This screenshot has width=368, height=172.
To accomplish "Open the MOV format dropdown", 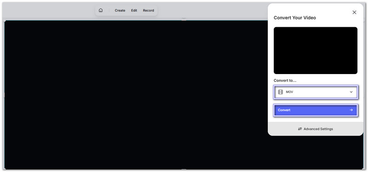I will tap(316, 92).
